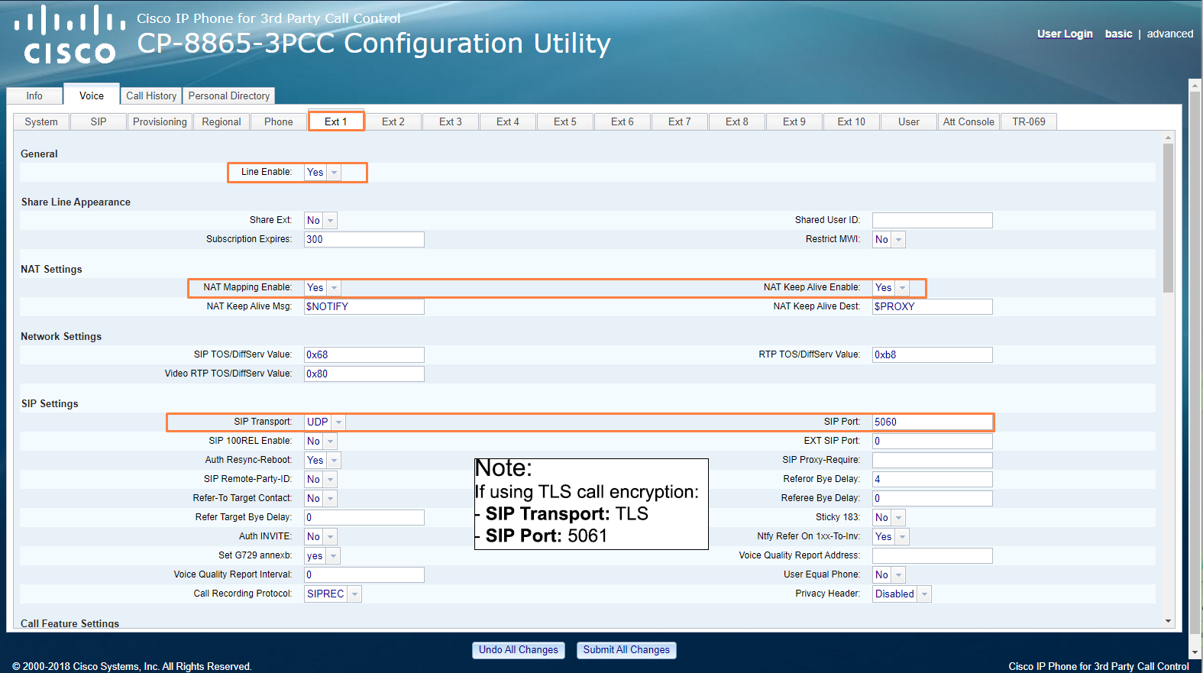This screenshot has height=673, width=1203.
Task: Click Submit All Changes button
Action: pos(626,650)
